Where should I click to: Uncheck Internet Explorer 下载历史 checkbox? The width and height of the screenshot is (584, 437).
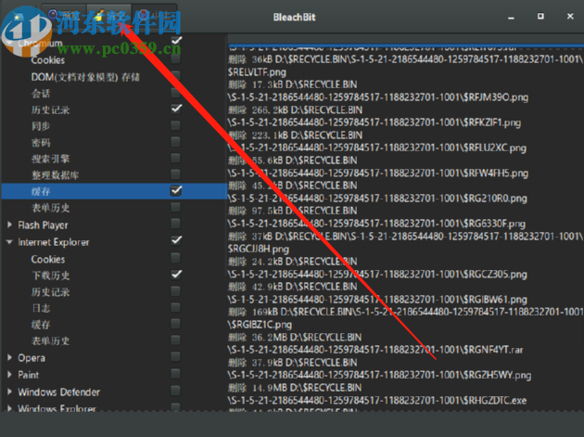(x=176, y=275)
